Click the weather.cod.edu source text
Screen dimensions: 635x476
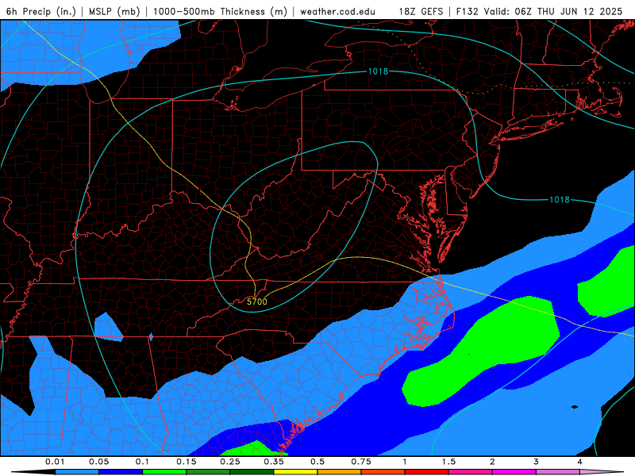coord(337,11)
